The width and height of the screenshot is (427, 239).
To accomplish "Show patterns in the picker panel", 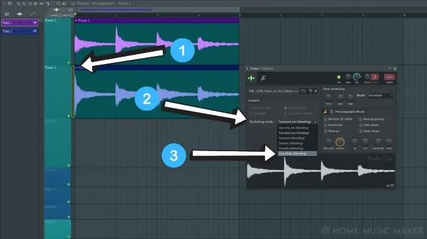I will tap(7, 13).
